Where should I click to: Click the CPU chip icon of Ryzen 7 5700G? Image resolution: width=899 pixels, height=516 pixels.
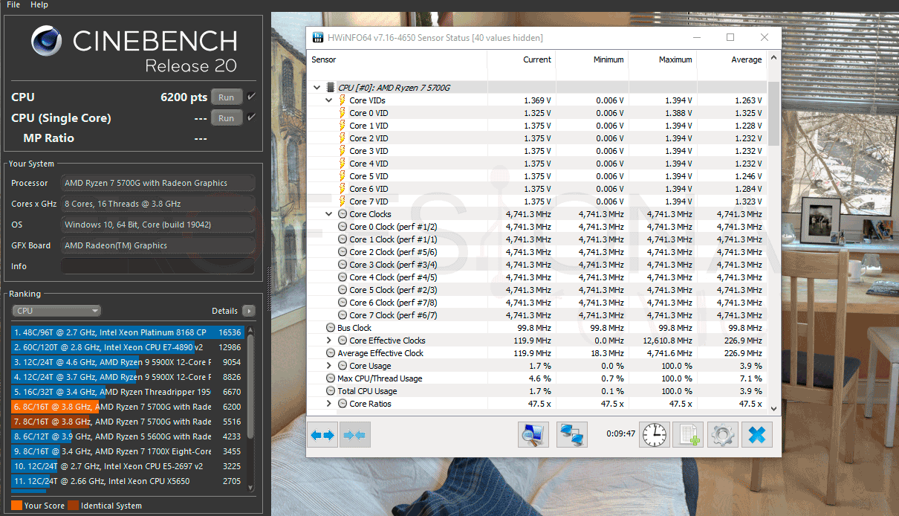[x=331, y=88]
